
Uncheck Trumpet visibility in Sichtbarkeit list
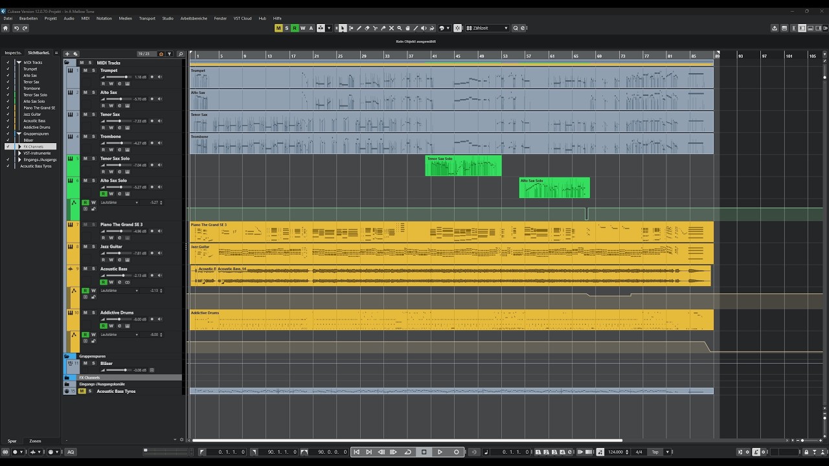coord(8,69)
